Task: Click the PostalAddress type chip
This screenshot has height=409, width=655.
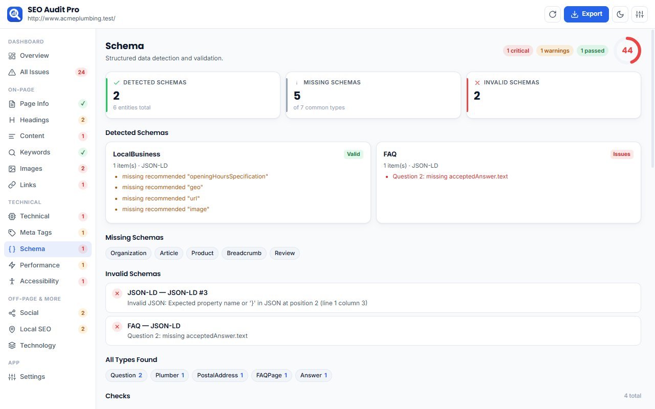Action: tap(220, 375)
